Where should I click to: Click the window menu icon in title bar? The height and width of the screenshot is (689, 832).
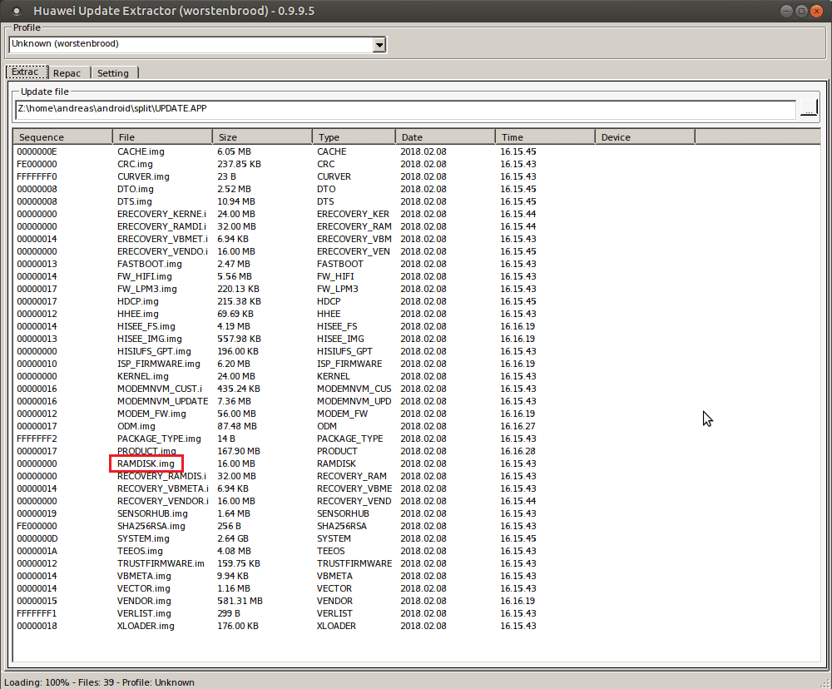pos(17,11)
